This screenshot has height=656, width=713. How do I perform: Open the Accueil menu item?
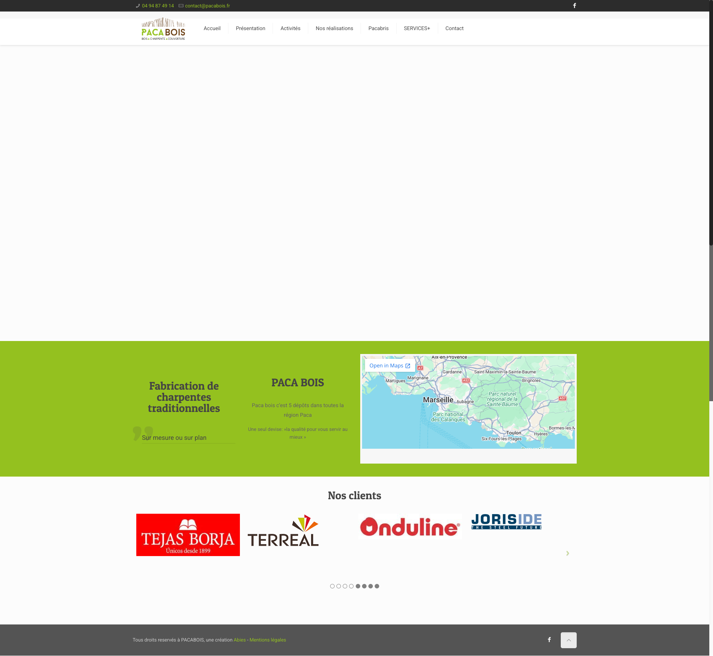pos(212,28)
